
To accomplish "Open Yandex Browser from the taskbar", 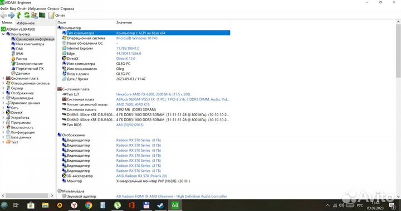I will click(x=74, y=205).
